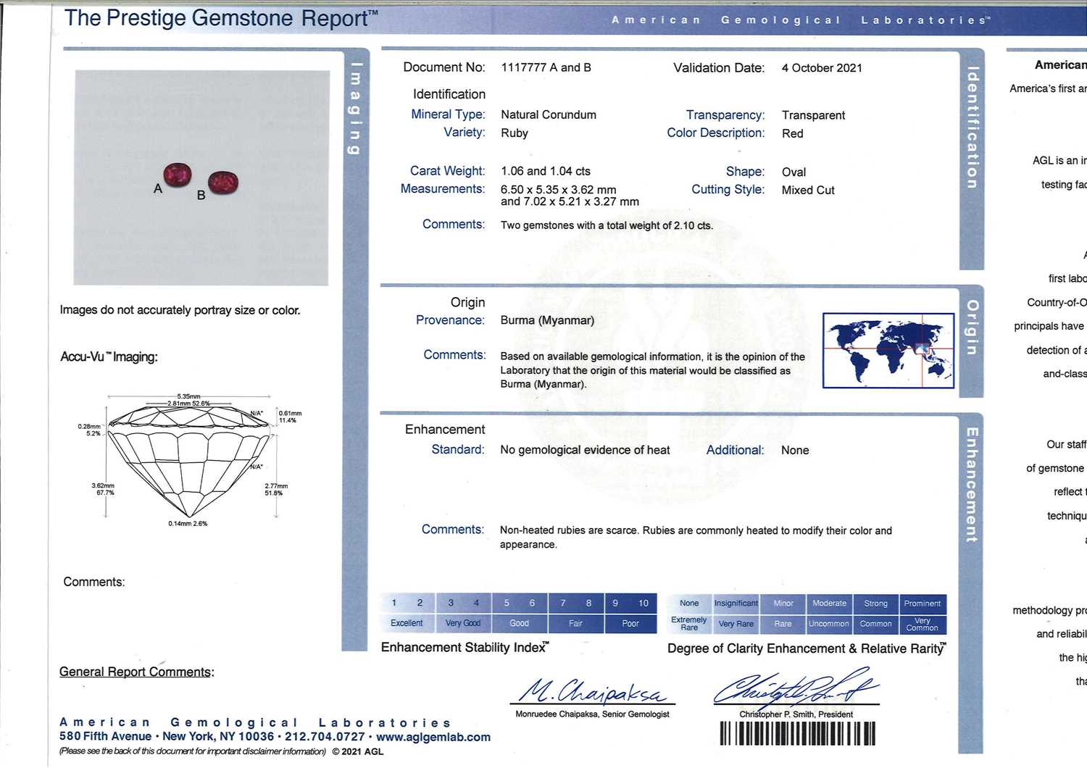Click the cutting style "Mixed Cut"

click(x=808, y=191)
